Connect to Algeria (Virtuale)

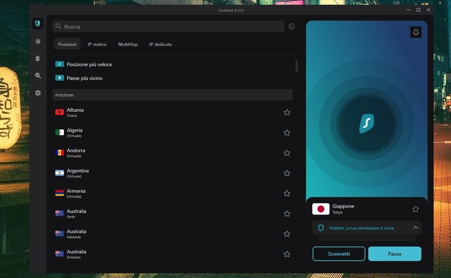point(172,133)
